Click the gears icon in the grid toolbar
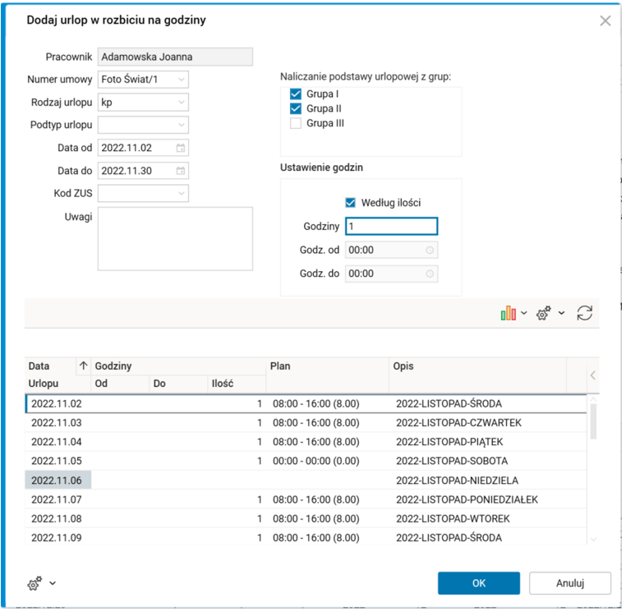The width and height of the screenshot is (626, 612). tap(543, 313)
